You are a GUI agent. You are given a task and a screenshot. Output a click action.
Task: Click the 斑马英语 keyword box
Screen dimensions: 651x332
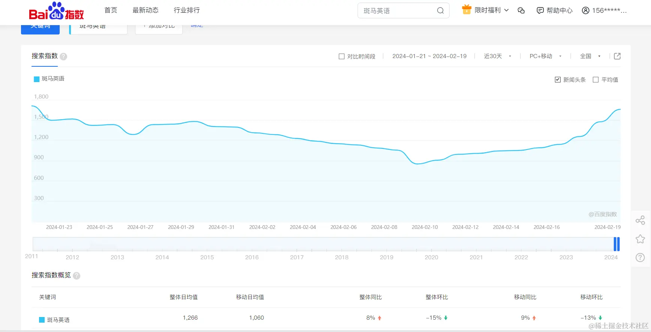98,30
